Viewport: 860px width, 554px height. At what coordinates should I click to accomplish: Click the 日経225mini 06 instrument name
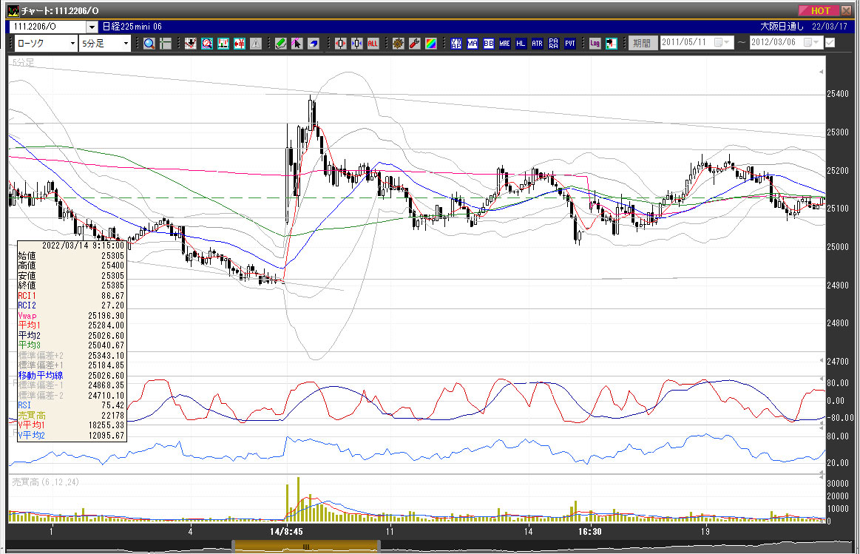click(132, 27)
